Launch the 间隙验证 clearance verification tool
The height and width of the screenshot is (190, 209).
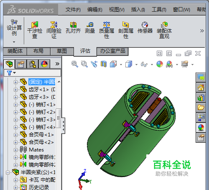[x=54, y=30]
